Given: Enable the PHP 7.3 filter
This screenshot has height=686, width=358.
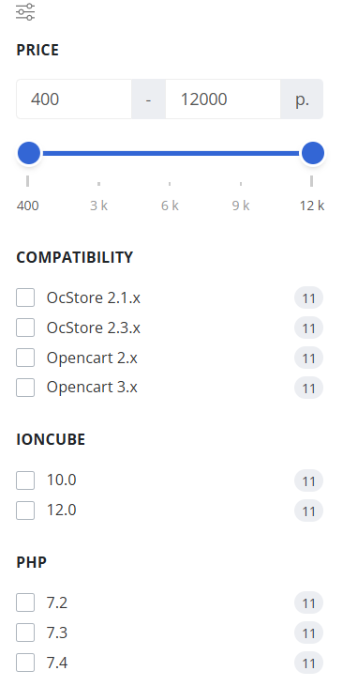Looking at the screenshot, I should click(x=25, y=633).
